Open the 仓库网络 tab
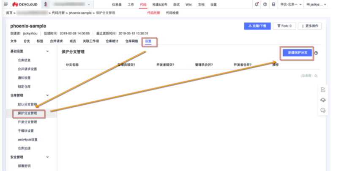Screen dimensions: 339x171 131,41
